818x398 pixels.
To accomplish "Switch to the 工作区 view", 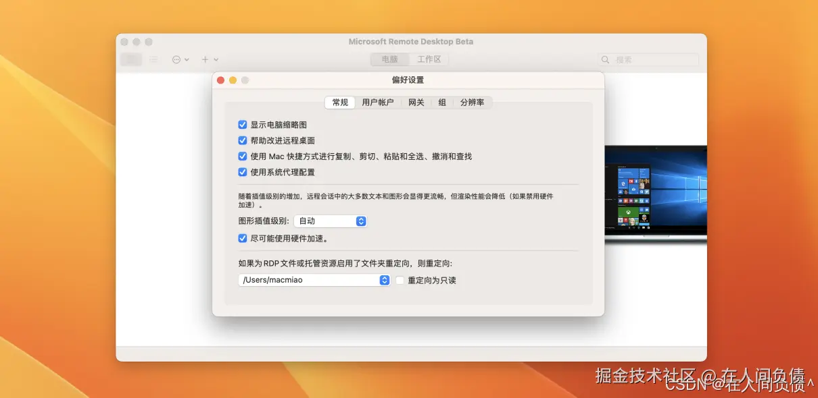I will [x=431, y=59].
